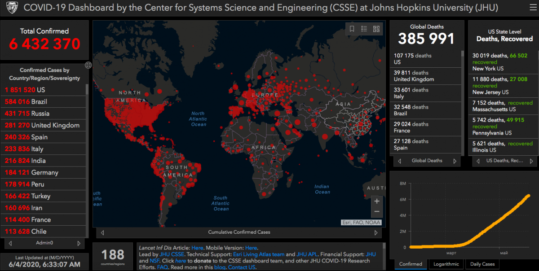Switch chart to Daily Cases tab

(482, 264)
